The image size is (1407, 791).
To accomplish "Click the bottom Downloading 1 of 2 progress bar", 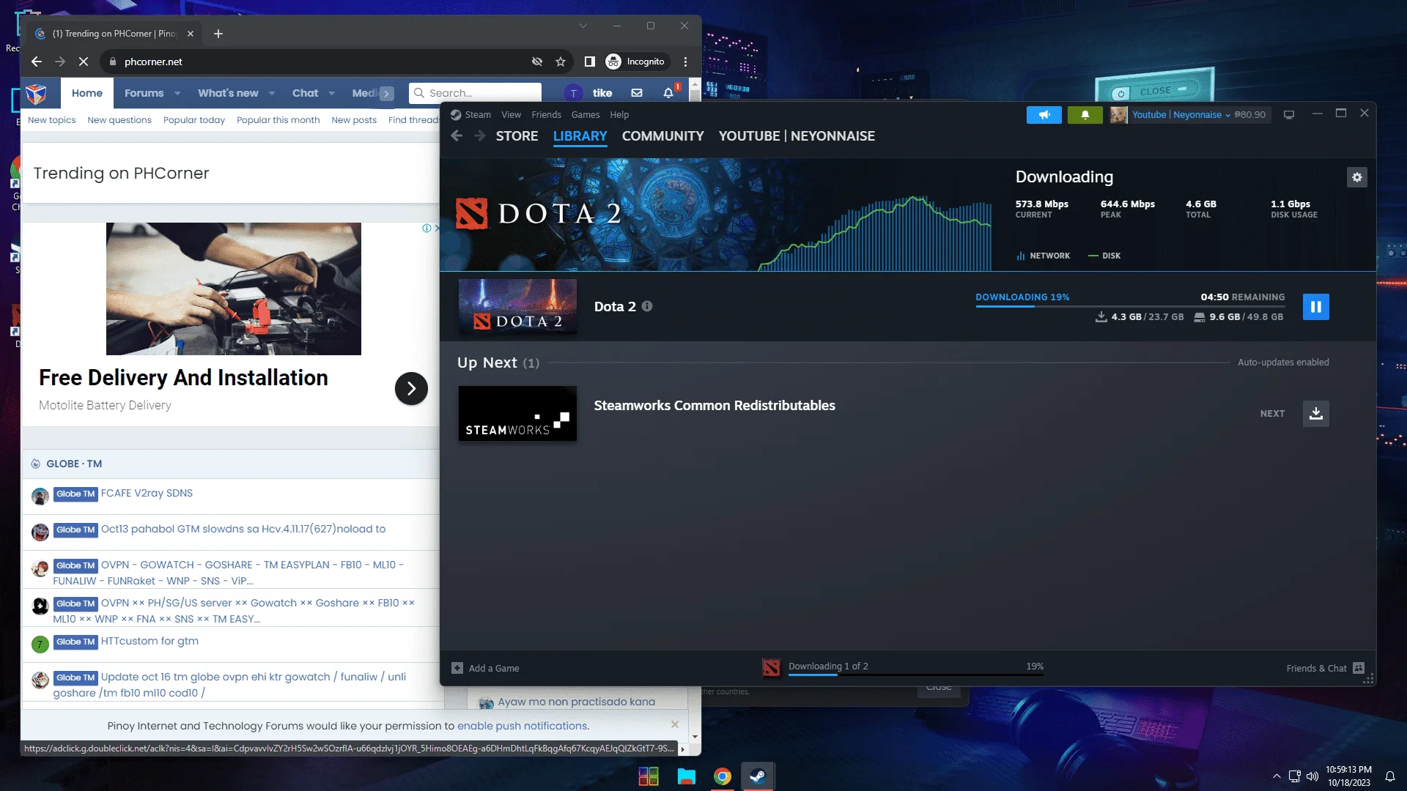I will [x=916, y=675].
